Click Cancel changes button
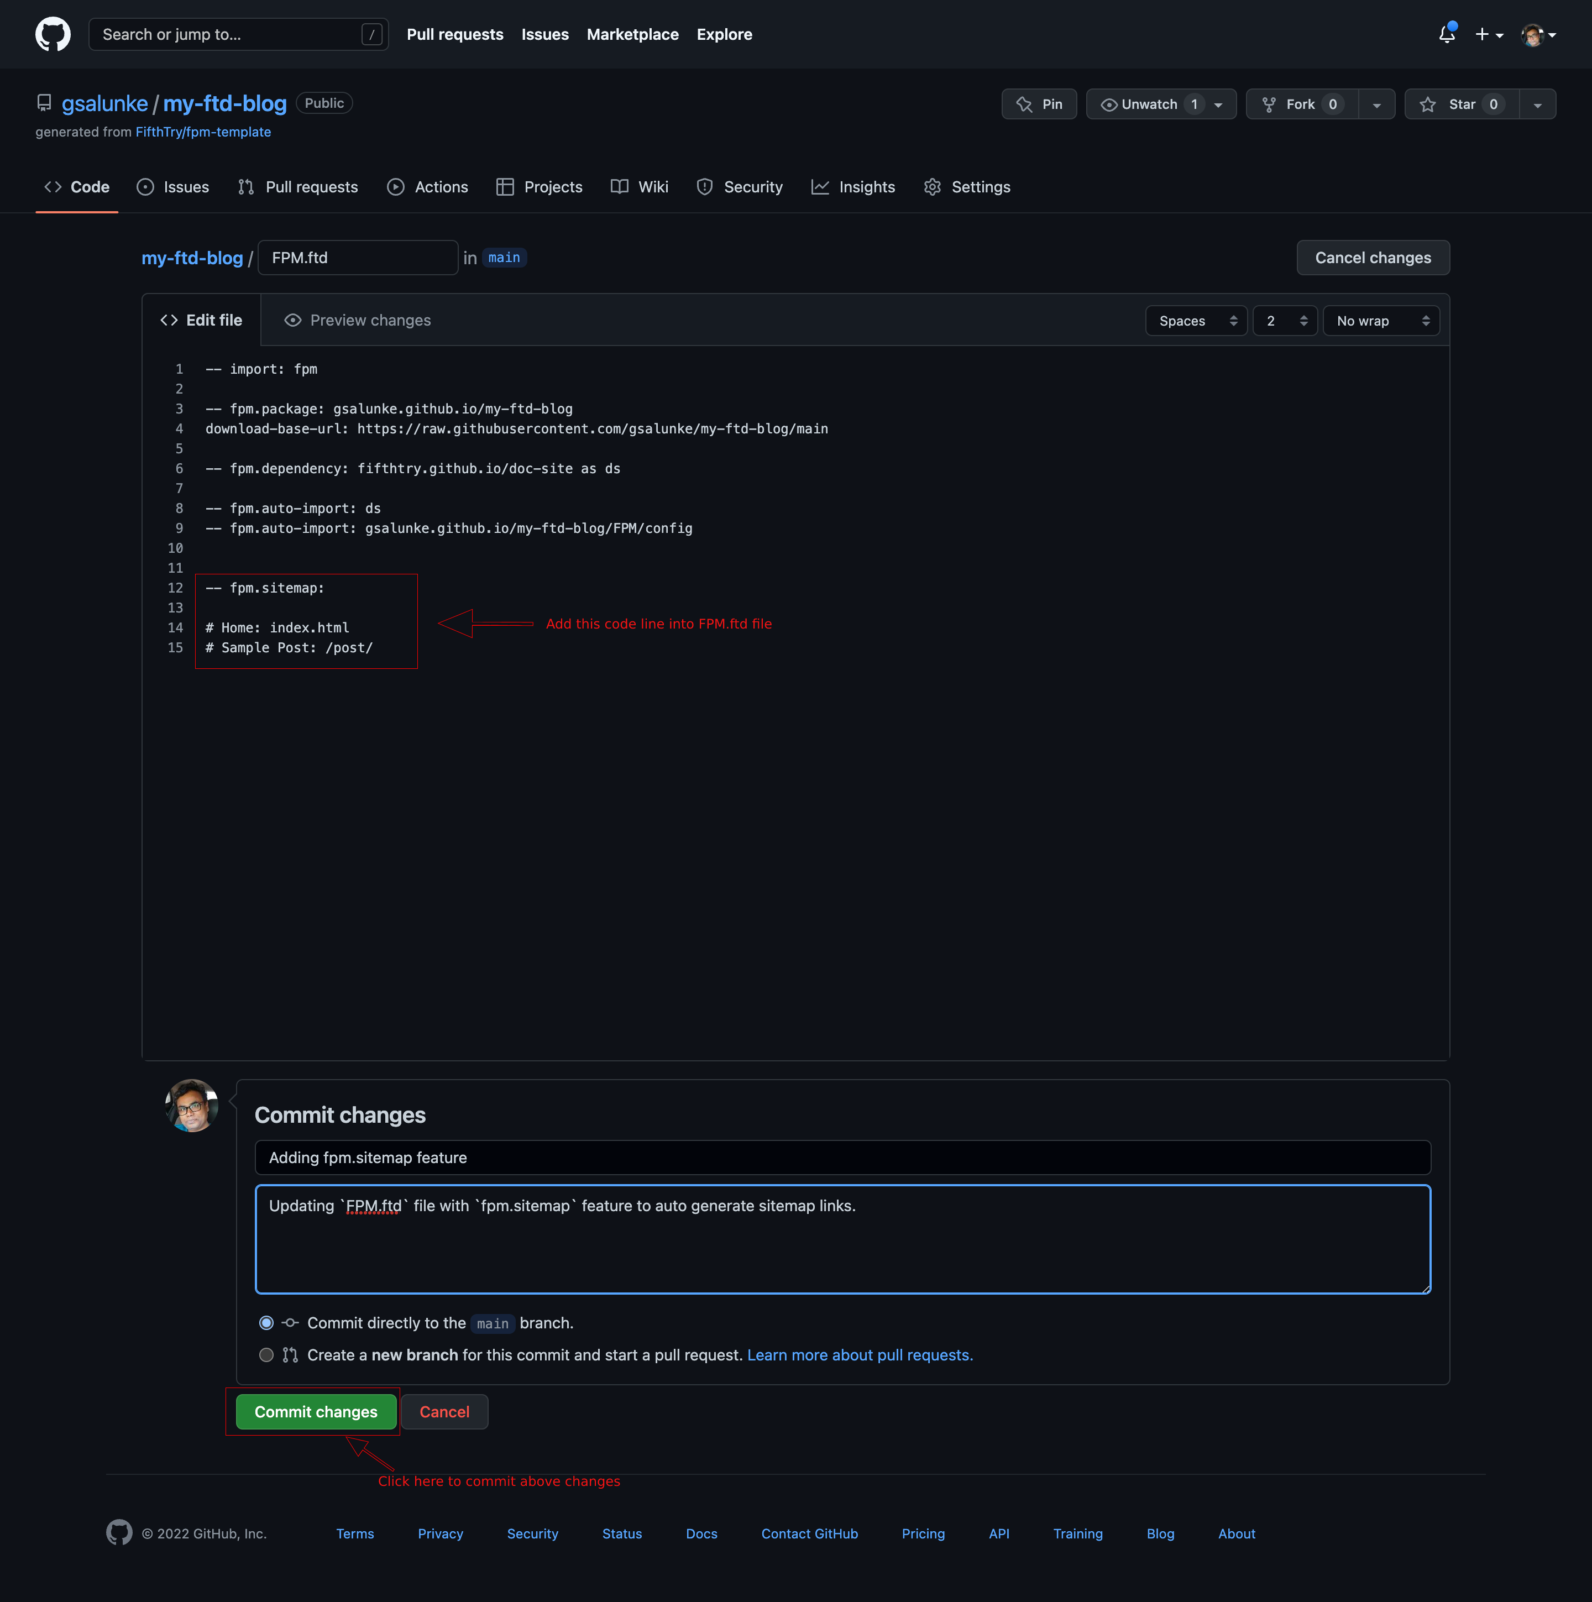The width and height of the screenshot is (1592, 1602). click(1372, 258)
